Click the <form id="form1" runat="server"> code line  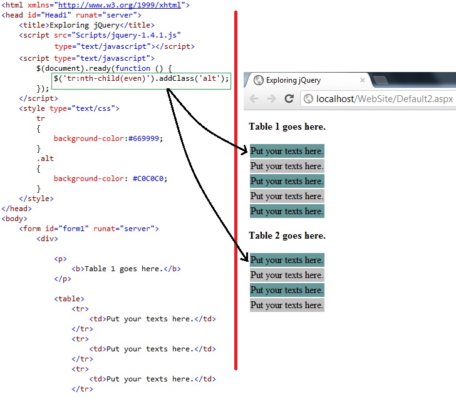(89, 229)
